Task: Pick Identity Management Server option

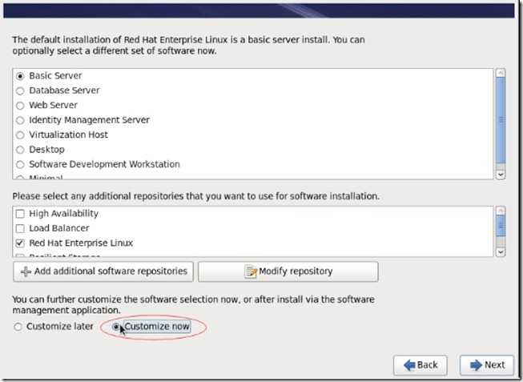Action: (20, 120)
